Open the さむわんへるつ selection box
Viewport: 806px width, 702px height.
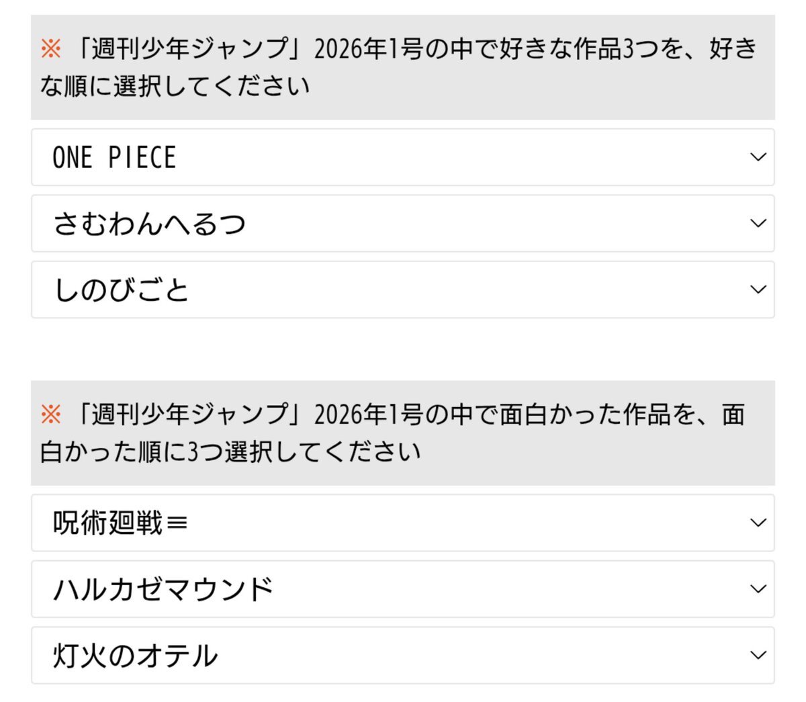402,224
